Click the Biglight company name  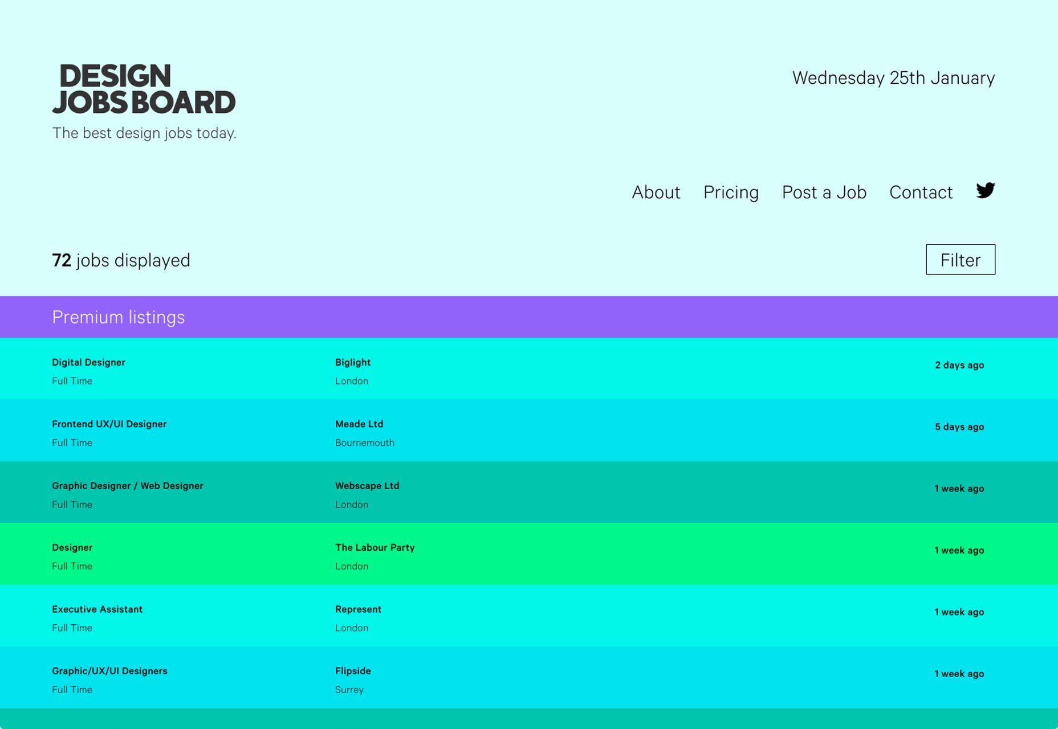pos(353,362)
